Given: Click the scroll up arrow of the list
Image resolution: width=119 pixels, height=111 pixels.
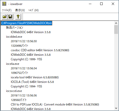Looking at the screenshot, I should [116, 23].
